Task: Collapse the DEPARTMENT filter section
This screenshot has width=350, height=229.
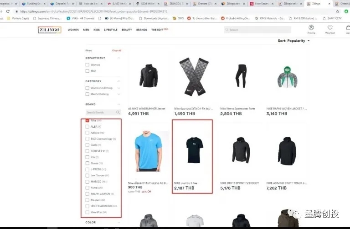Action: click(x=119, y=58)
